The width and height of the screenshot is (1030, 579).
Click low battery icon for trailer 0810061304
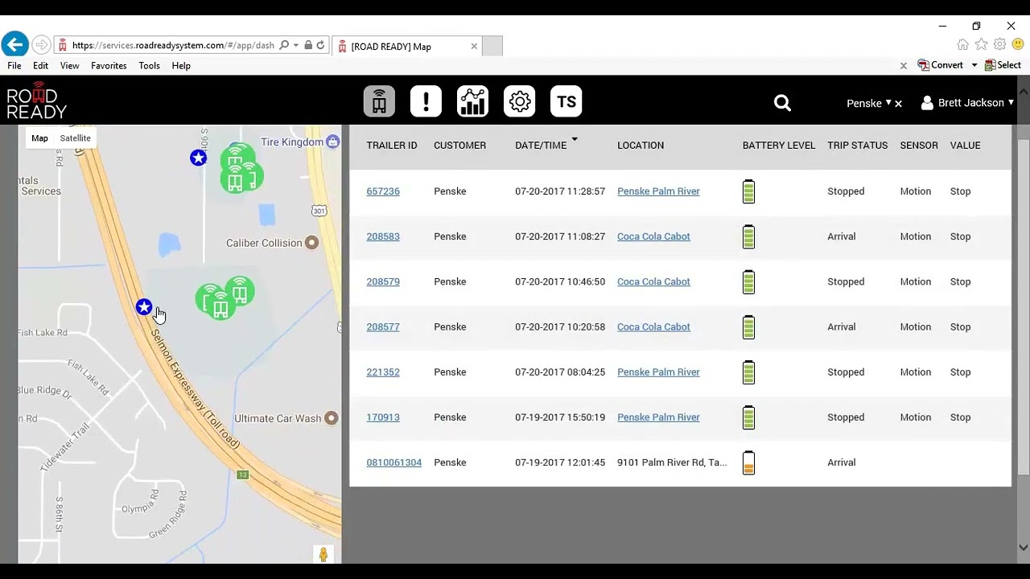click(x=748, y=462)
